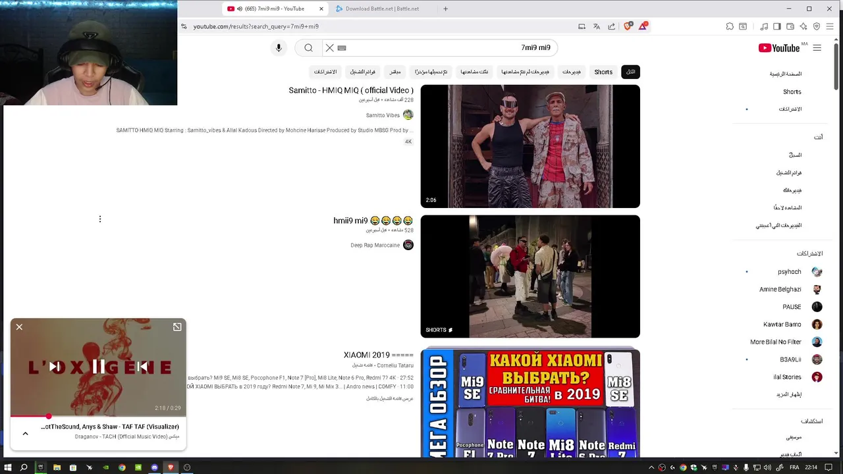Screen dimensions: 843x474
Task: Open the YouTube hamburger guide menu
Action: [x=817, y=48]
